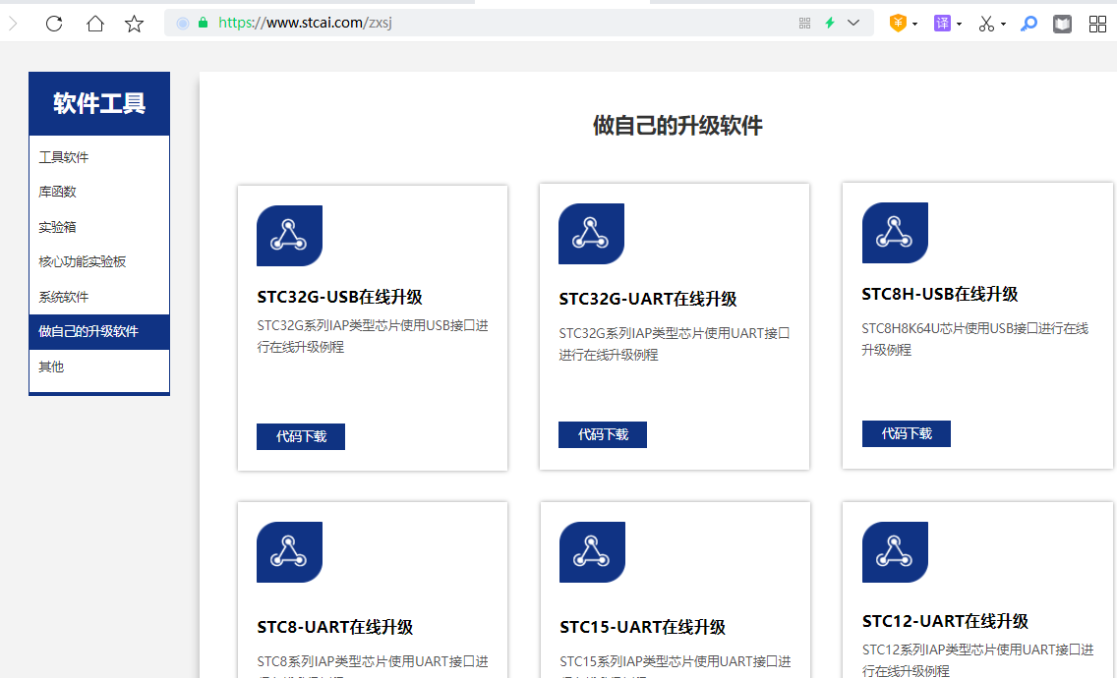
Task: Click the address bar URL field
Action: (x=518, y=23)
